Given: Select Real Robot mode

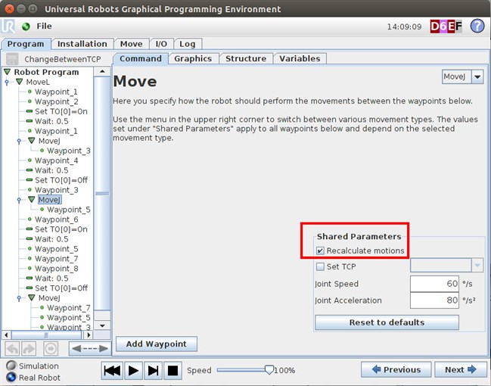Looking at the screenshot, I should click(11, 377).
